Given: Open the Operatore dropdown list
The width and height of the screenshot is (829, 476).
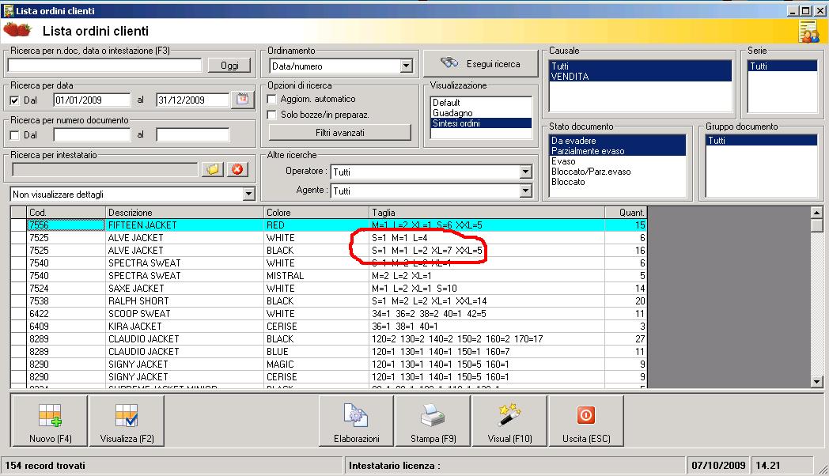Looking at the screenshot, I should (x=525, y=172).
